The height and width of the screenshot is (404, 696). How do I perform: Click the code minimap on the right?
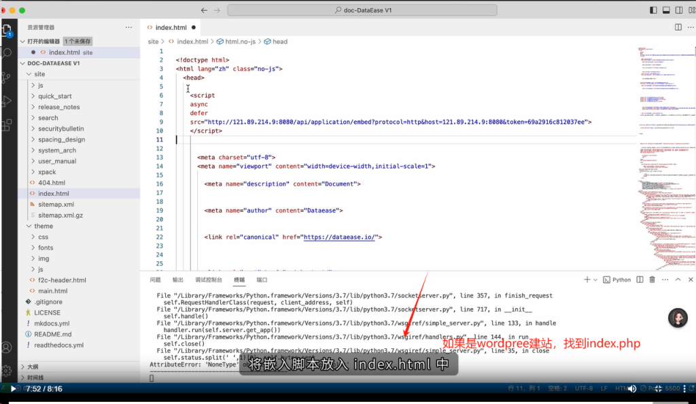pyautogui.click(x=666, y=158)
